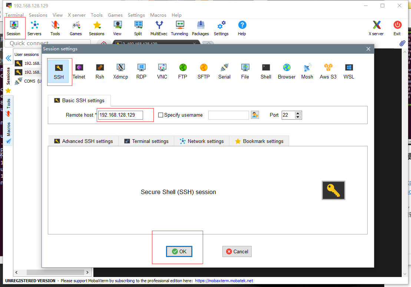411x287 pixels.
Task: Click the username input field
Action: tap(229, 115)
